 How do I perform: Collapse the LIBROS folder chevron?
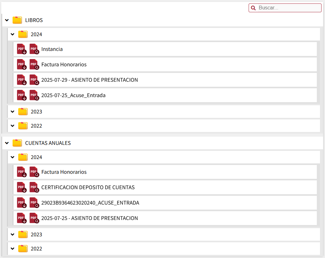tap(7, 20)
